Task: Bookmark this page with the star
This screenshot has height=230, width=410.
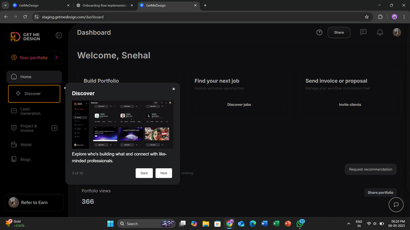Action: pyautogui.click(x=367, y=17)
